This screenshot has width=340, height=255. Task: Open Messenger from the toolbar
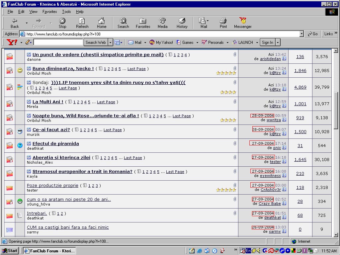click(x=243, y=23)
